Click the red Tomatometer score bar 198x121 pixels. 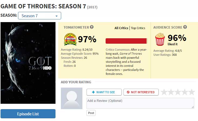click(x=127, y=41)
